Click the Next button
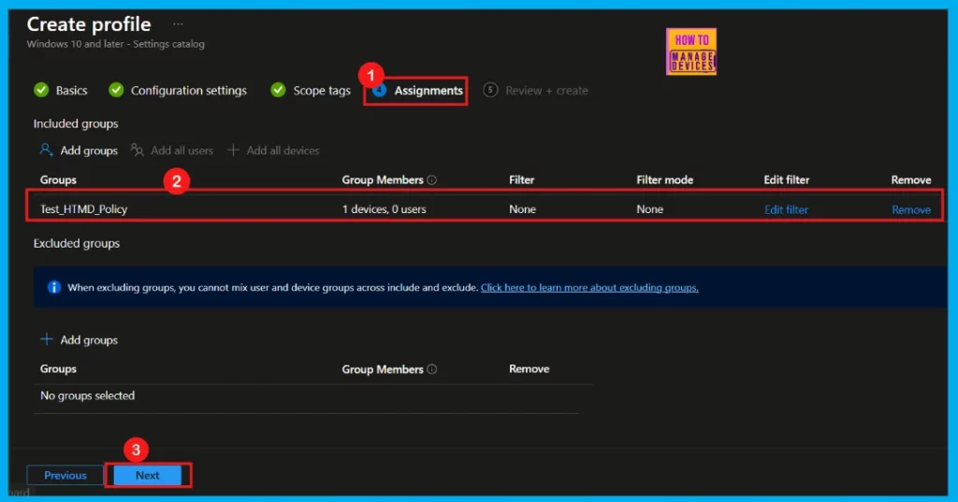This screenshot has width=958, height=502. pos(147,475)
